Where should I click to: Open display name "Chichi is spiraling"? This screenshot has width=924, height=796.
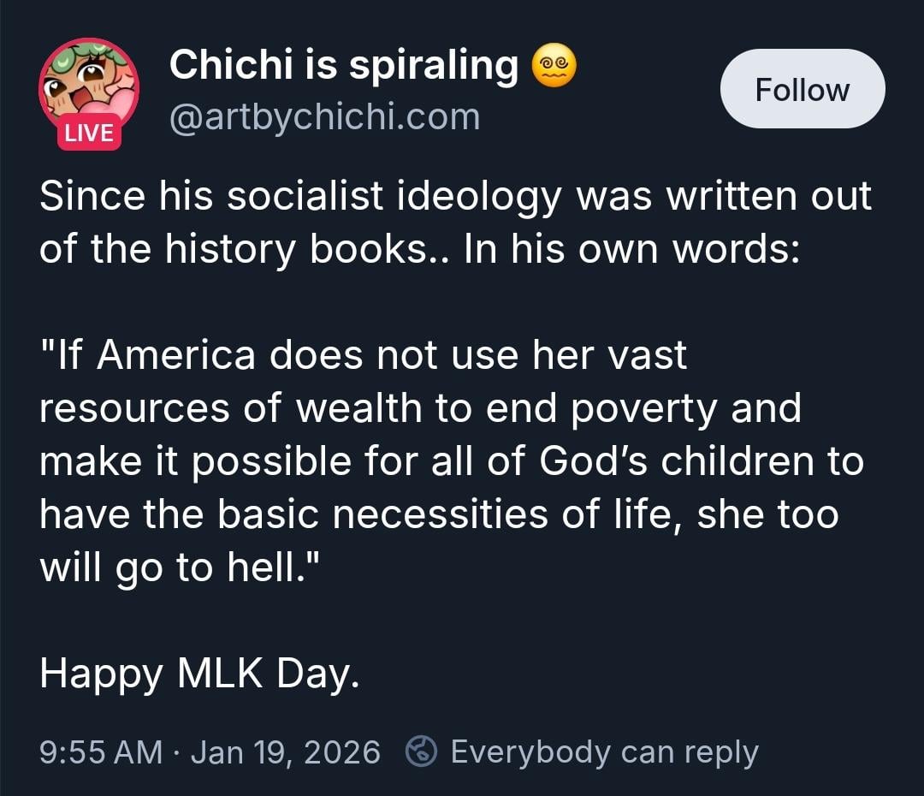(343, 65)
